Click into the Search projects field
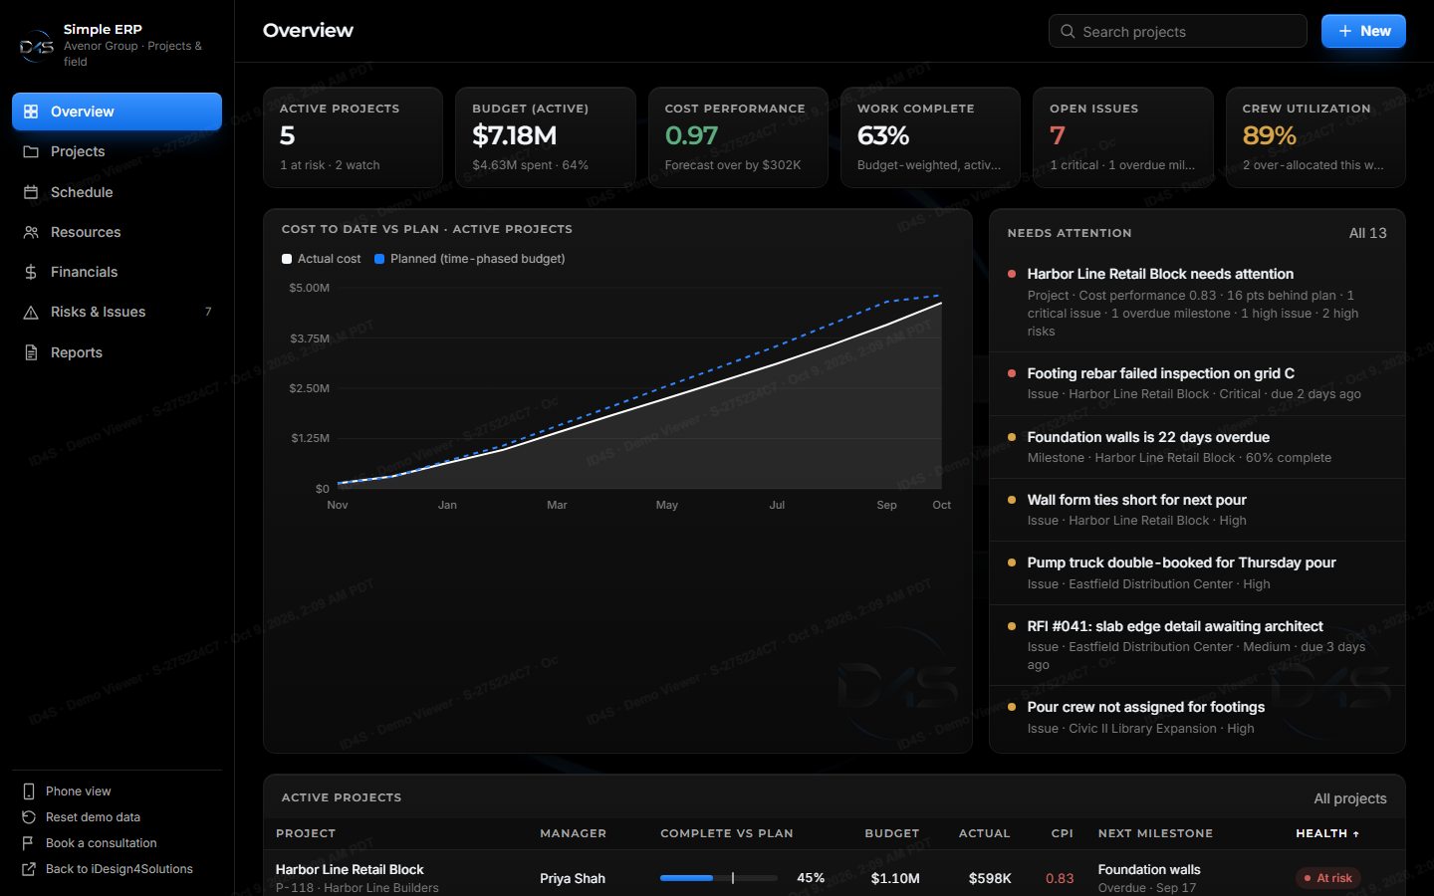 pyautogui.click(x=1177, y=31)
